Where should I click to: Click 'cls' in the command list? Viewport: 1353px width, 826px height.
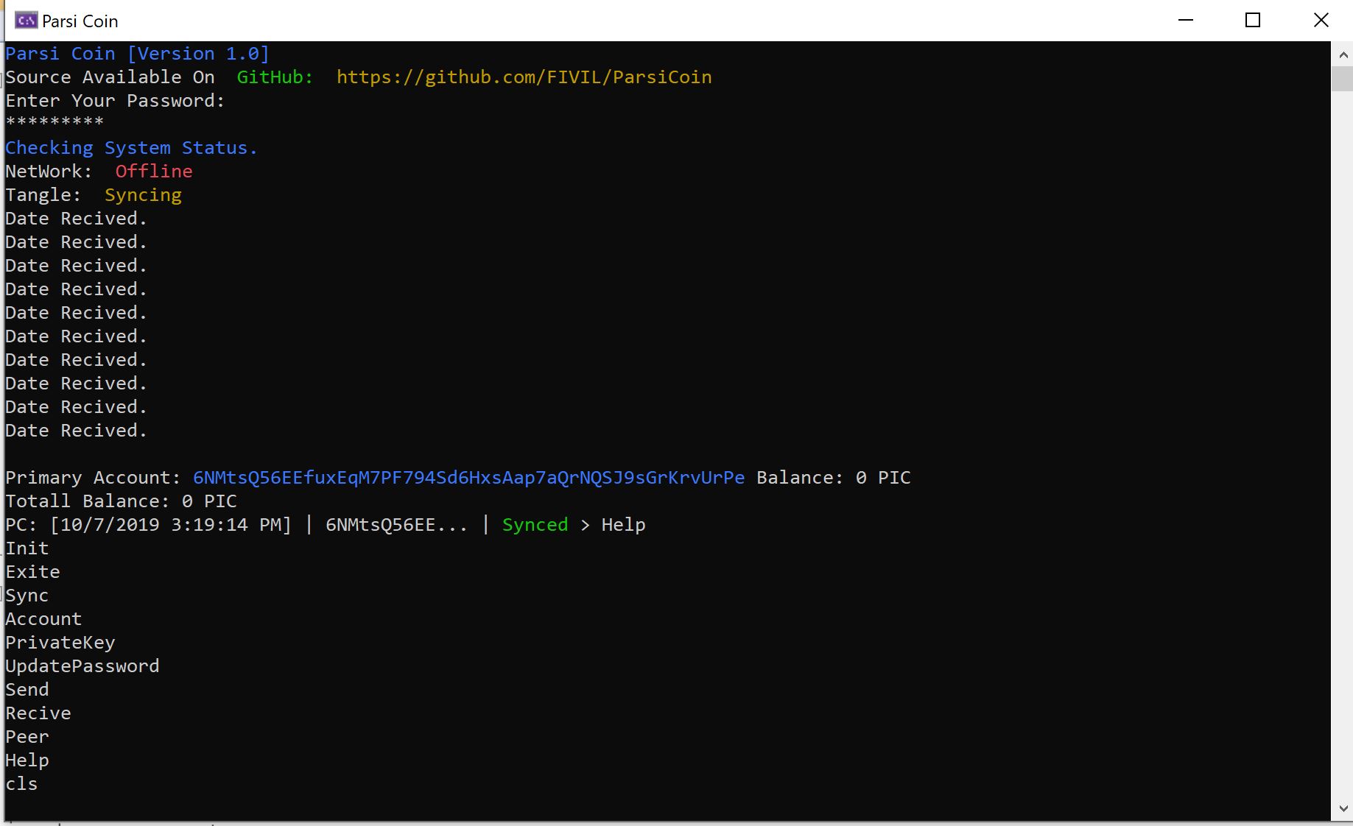[x=21, y=784]
